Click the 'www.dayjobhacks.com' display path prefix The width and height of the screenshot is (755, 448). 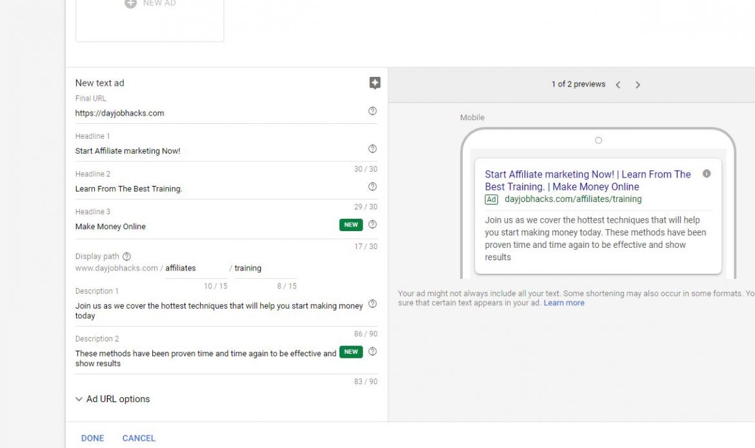click(117, 269)
